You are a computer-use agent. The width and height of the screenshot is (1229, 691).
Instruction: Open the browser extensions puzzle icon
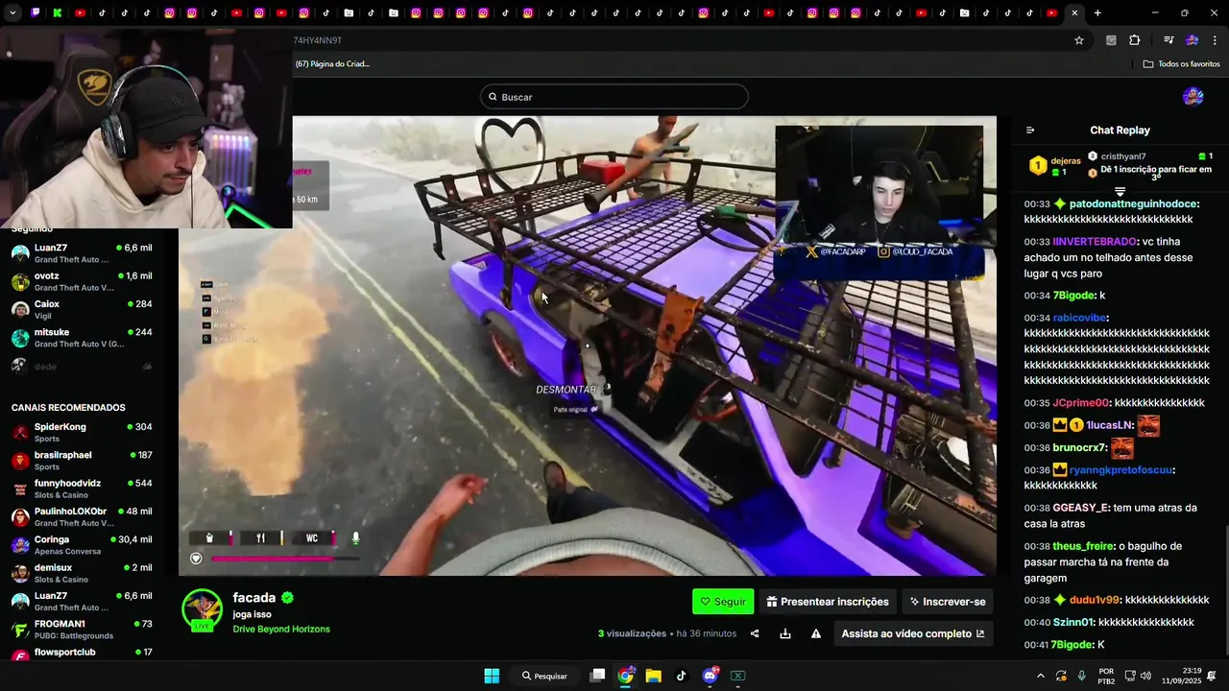pos(1135,40)
